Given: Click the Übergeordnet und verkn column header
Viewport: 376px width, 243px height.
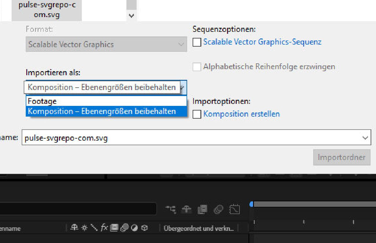Looking at the screenshot, I should click(x=200, y=228).
